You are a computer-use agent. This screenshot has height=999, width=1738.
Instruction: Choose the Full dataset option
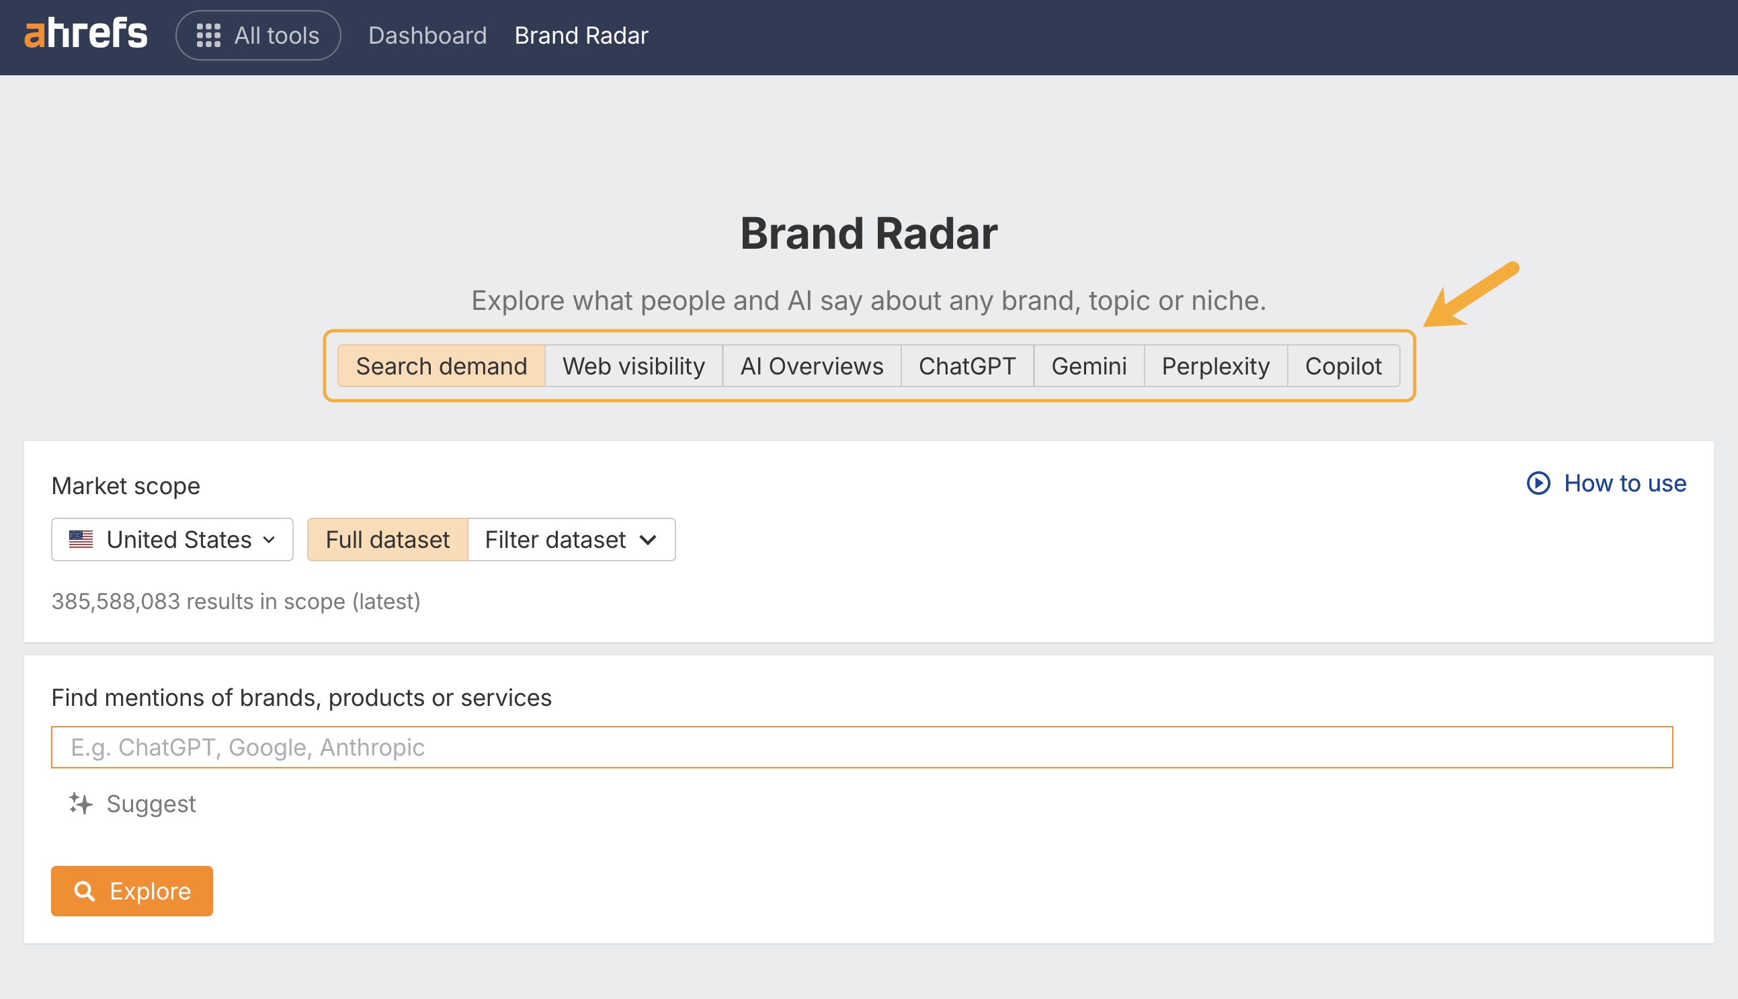[x=388, y=539]
